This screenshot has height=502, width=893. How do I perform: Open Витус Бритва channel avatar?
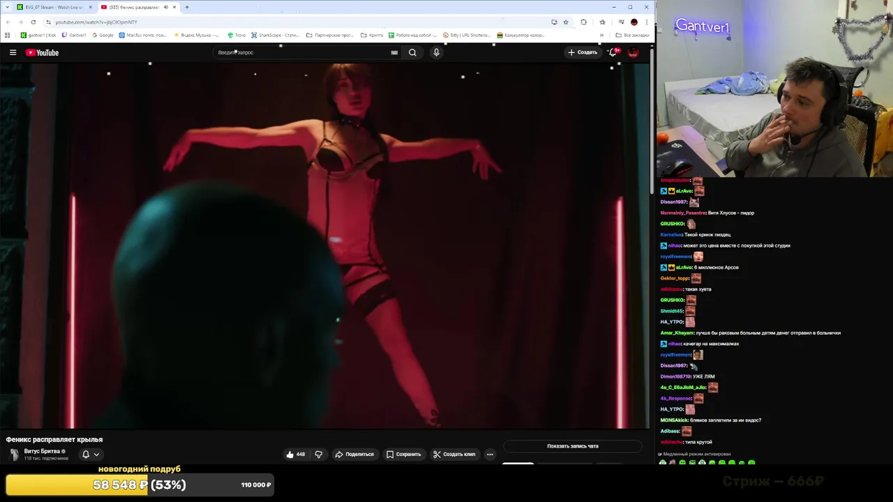coord(13,454)
